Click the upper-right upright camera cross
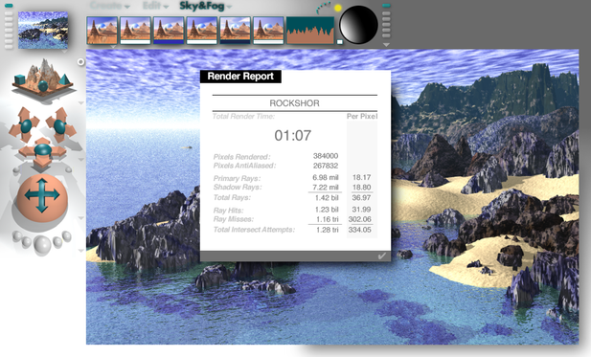The width and height of the screenshot is (591, 357). [60, 125]
